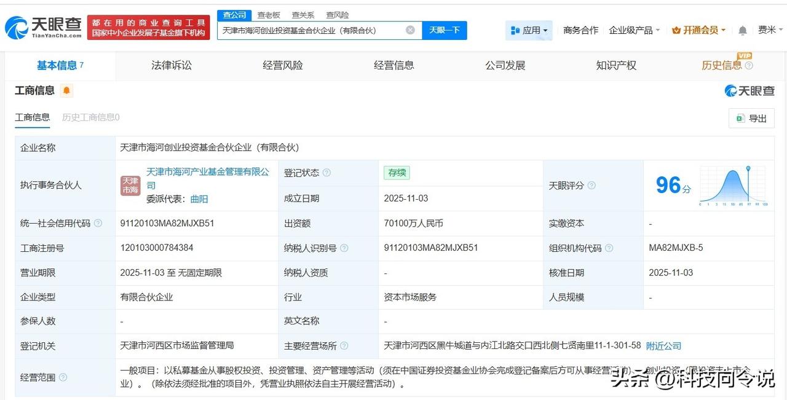Clear the search box with the X icon

(x=409, y=29)
